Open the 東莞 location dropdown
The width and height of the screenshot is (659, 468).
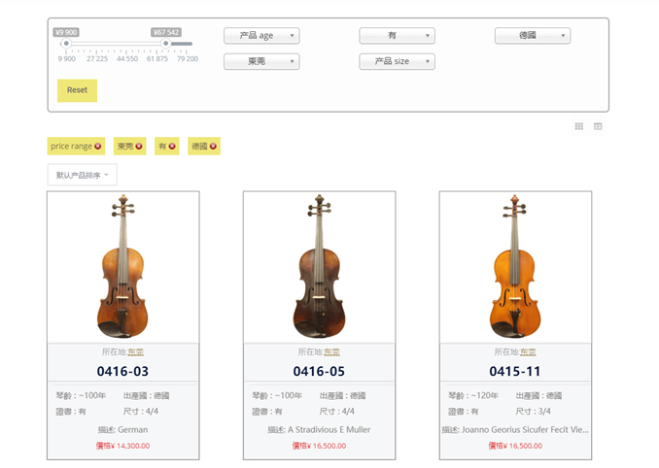tap(261, 62)
